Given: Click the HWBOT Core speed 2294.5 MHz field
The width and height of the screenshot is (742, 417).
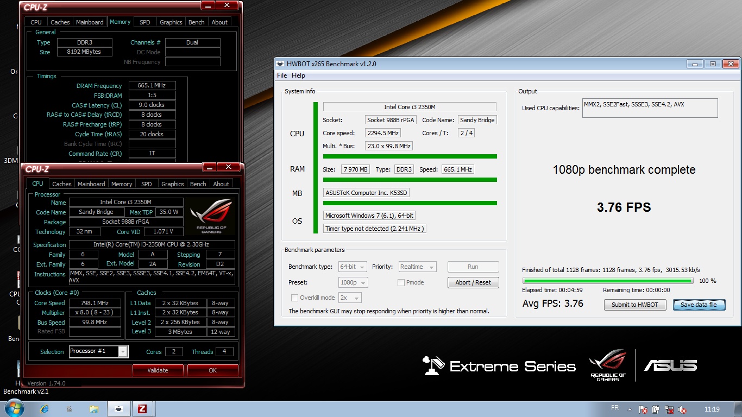Looking at the screenshot, I should (383, 133).
